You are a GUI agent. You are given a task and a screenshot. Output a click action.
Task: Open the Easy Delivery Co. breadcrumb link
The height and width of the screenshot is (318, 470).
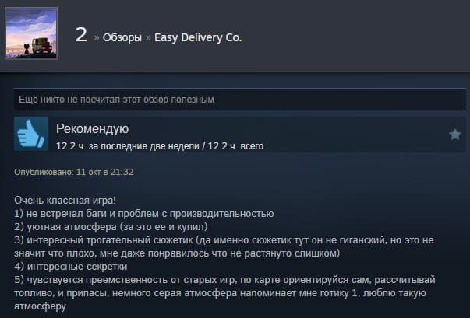pyautogui.click(x=198, y=37)
